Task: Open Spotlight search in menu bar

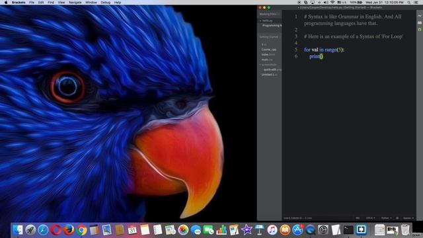Action: pos(409,3)
